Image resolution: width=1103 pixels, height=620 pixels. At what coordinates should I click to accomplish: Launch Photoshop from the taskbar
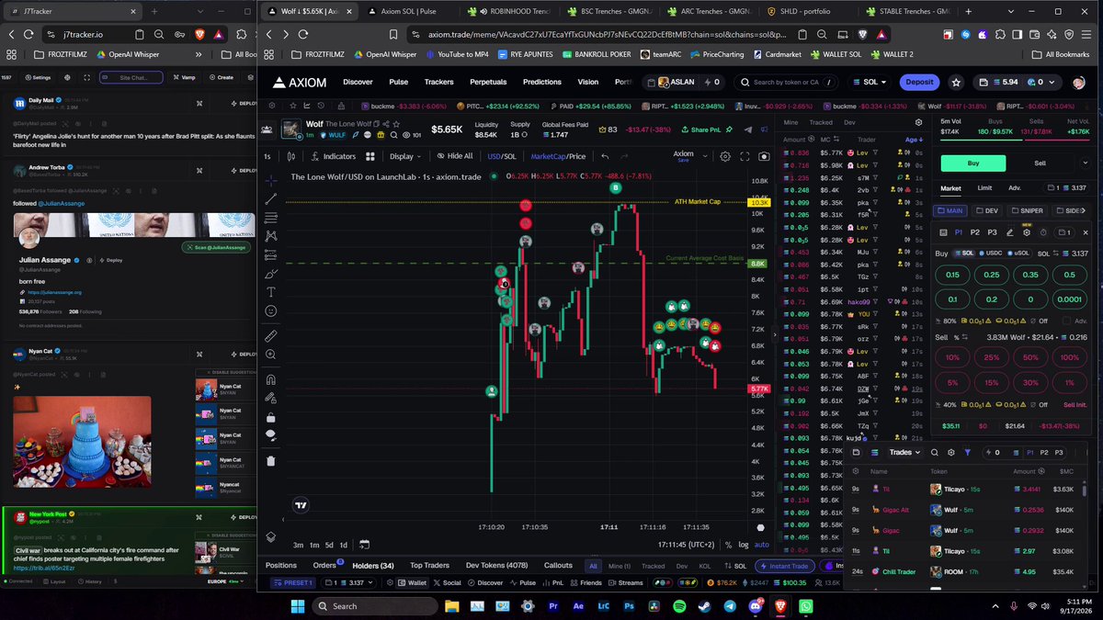tap(629, 606)
